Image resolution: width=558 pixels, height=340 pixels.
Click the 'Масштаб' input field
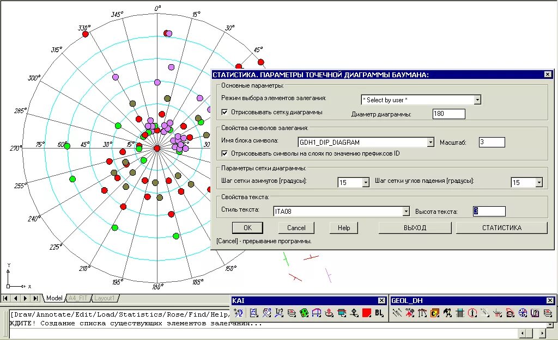[492, 142]
